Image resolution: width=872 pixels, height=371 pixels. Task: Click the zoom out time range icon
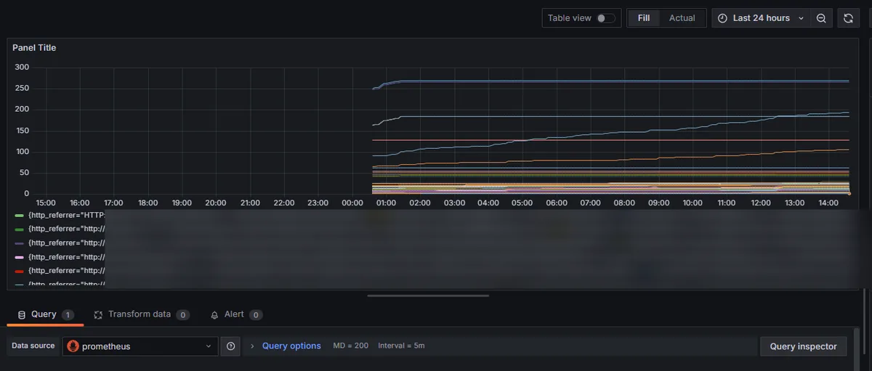pos(821,18)
